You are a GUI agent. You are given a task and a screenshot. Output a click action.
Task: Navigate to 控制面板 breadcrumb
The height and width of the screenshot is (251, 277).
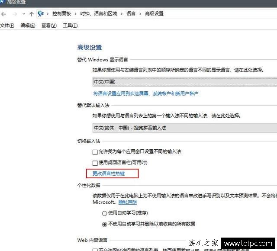pos(61,13)
